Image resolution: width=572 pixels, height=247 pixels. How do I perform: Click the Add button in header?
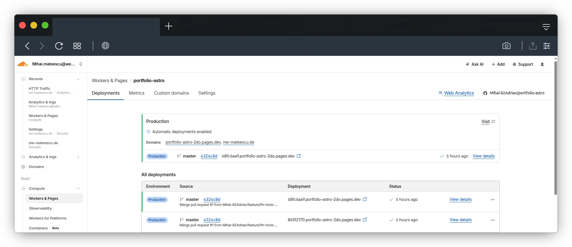pos(498,64)
